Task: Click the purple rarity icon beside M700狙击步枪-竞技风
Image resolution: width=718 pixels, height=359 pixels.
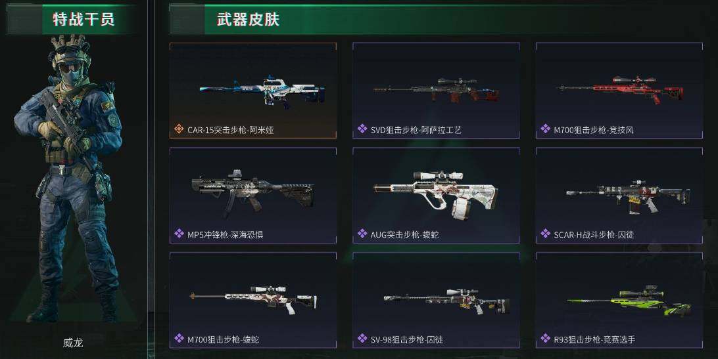Action: [545, 129]
